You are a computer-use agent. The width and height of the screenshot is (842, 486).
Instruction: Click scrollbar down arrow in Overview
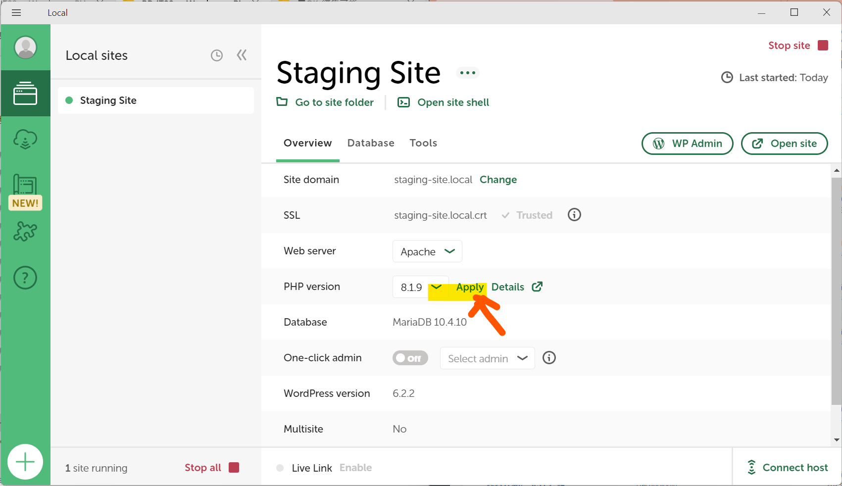(x=837, y=439)
